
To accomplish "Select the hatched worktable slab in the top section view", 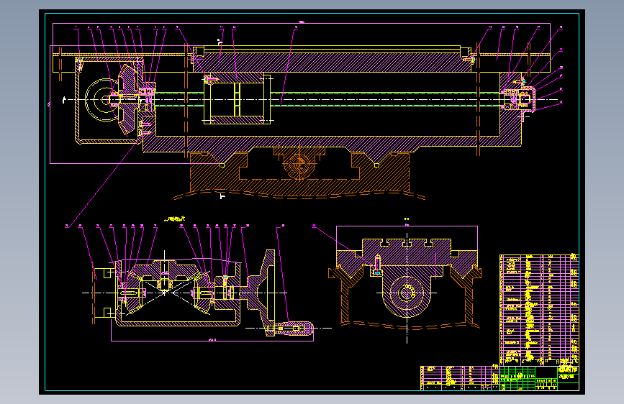I will tap(332, 63).
